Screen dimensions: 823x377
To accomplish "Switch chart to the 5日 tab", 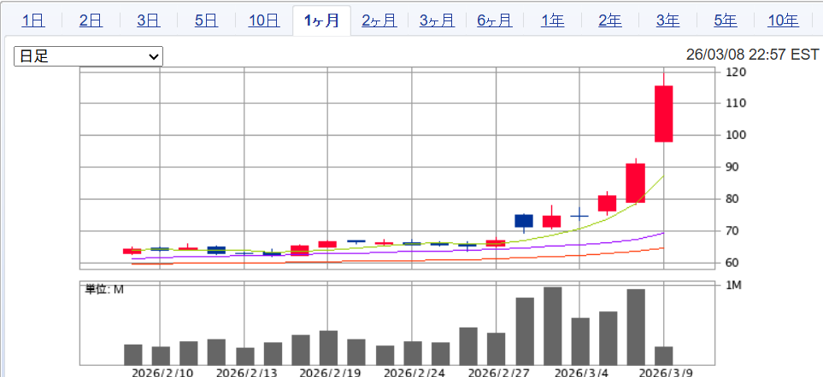I will pos(206,20).
